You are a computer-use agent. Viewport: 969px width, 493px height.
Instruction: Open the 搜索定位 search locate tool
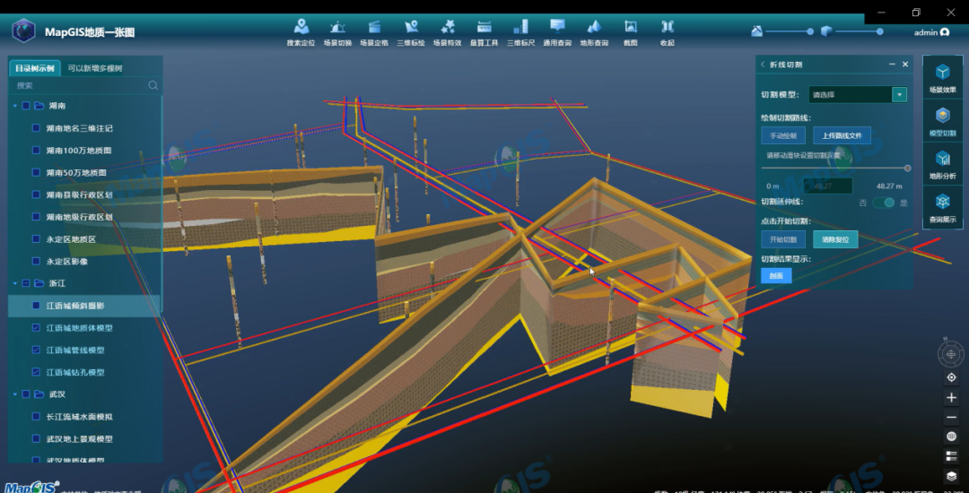click(x=301, y=32)
